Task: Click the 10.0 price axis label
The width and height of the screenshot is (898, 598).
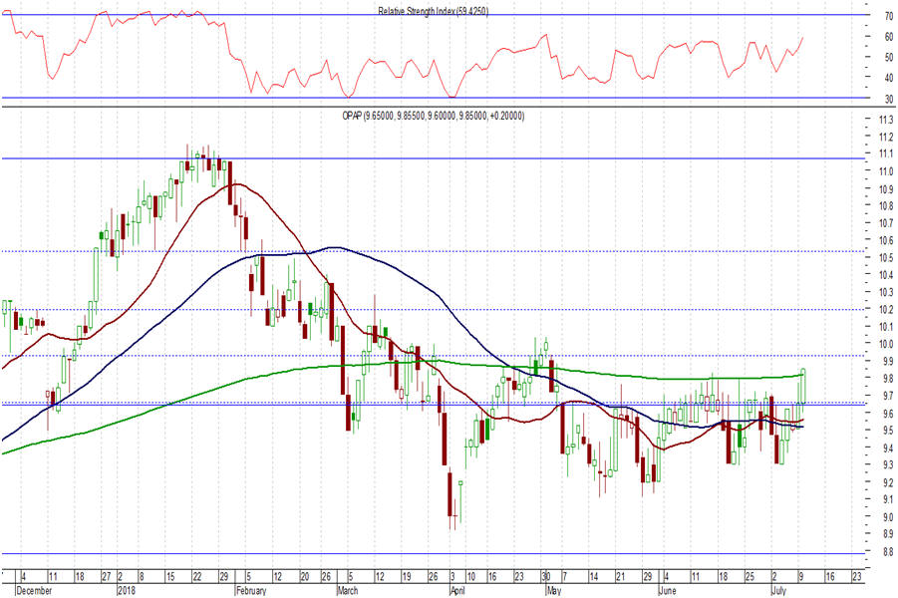Action: click(886, 344)
